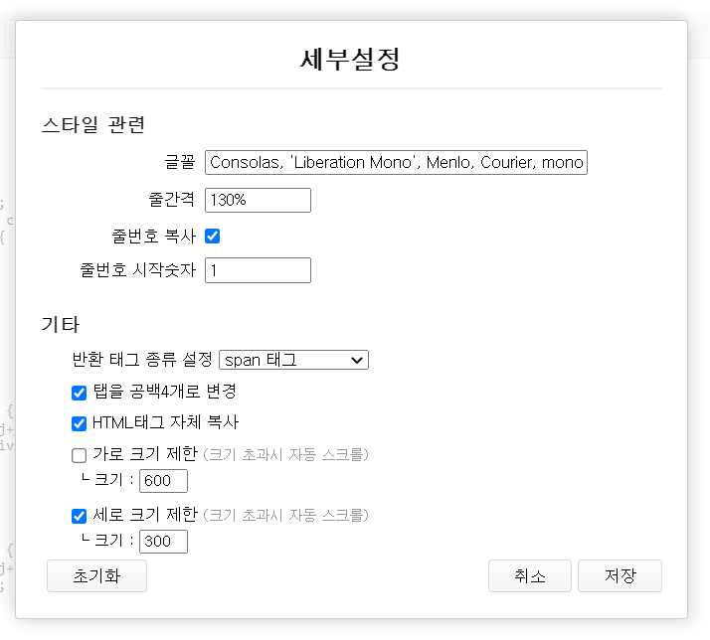Click the 저장 save button
The image size is (710, 640).
[620, 575]
